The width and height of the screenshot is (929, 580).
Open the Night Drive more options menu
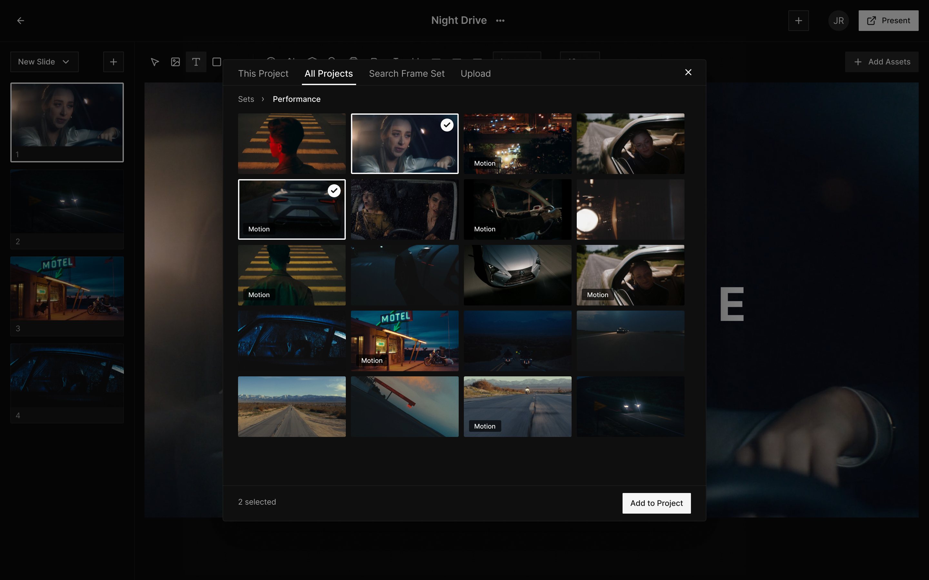(x=500, y=21)
